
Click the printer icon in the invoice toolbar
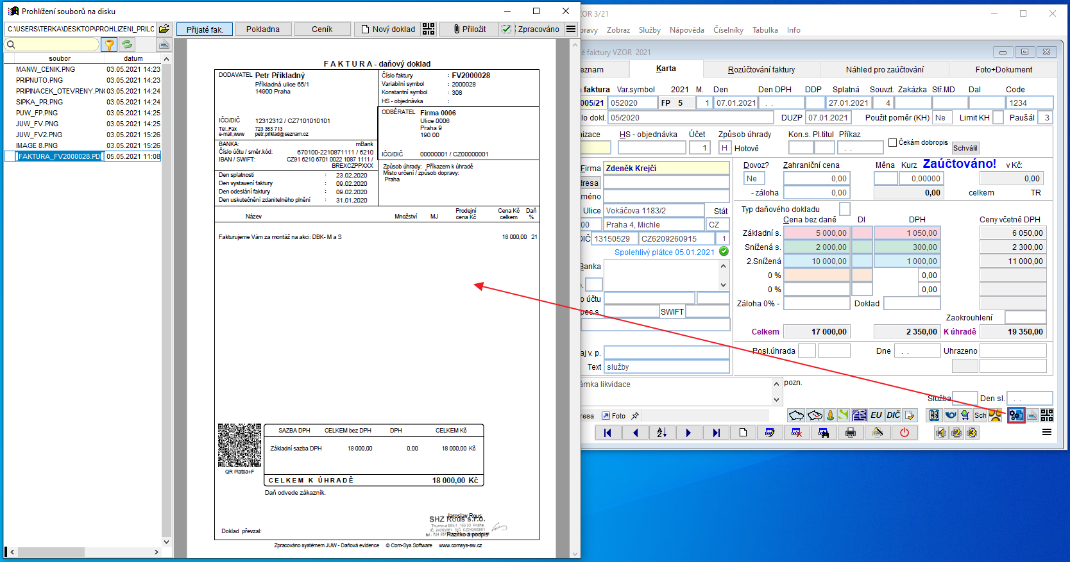point(851,433)
